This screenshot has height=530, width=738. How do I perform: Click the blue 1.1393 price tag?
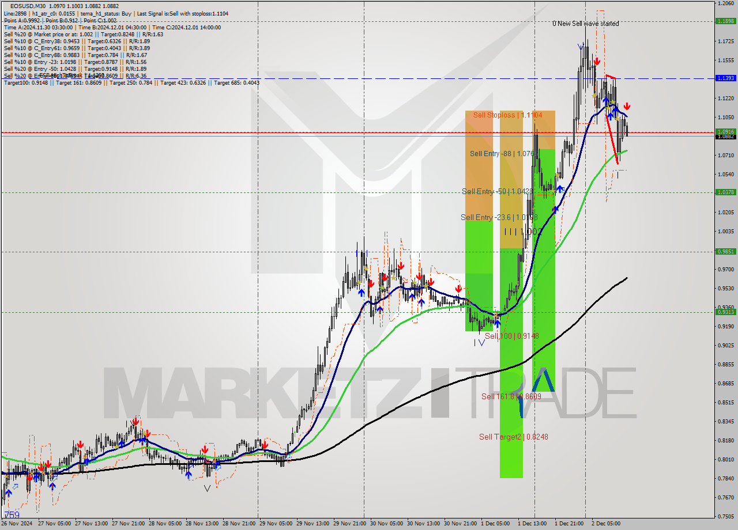tap(725, 78)
